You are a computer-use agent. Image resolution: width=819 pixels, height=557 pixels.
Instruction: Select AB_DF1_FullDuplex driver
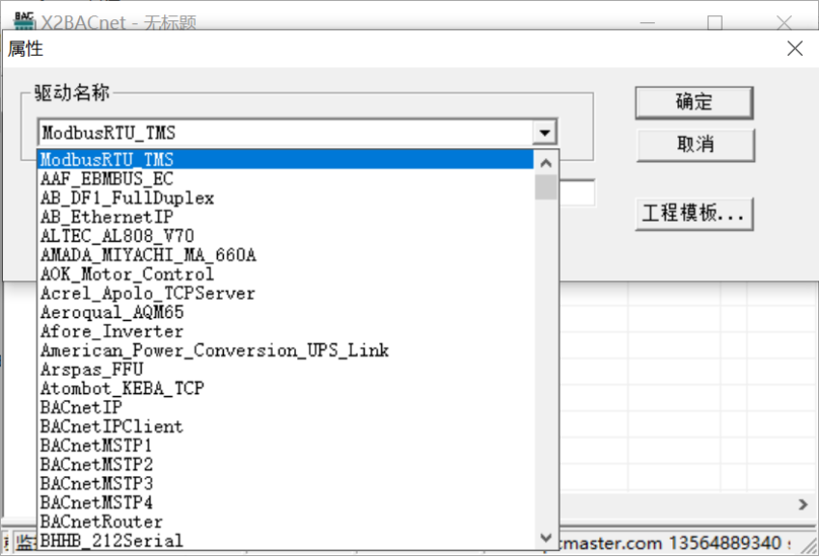coord(286,198)
